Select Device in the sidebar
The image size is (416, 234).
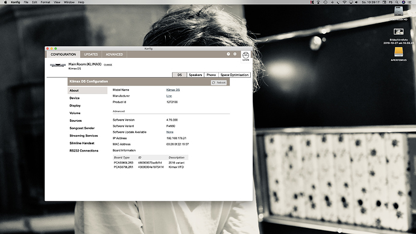pyautogui.click(x=75, y=98)
